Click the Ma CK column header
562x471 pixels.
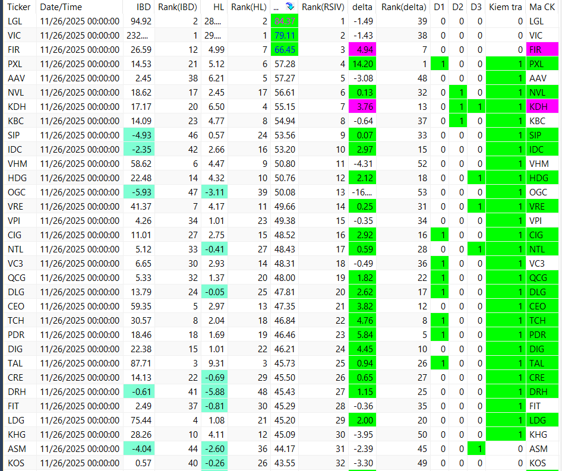[542, 7]
